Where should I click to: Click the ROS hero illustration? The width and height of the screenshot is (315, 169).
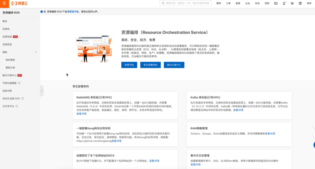point(93,49)
